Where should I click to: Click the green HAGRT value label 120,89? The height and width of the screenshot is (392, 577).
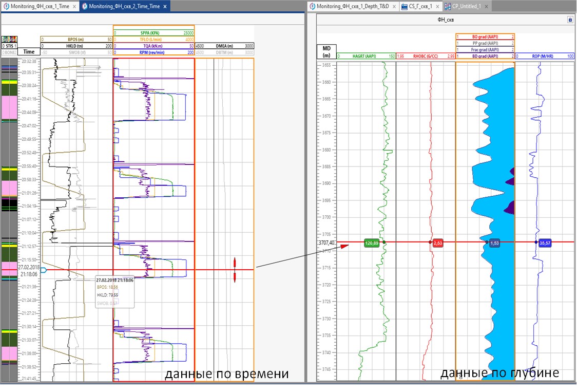371,243
